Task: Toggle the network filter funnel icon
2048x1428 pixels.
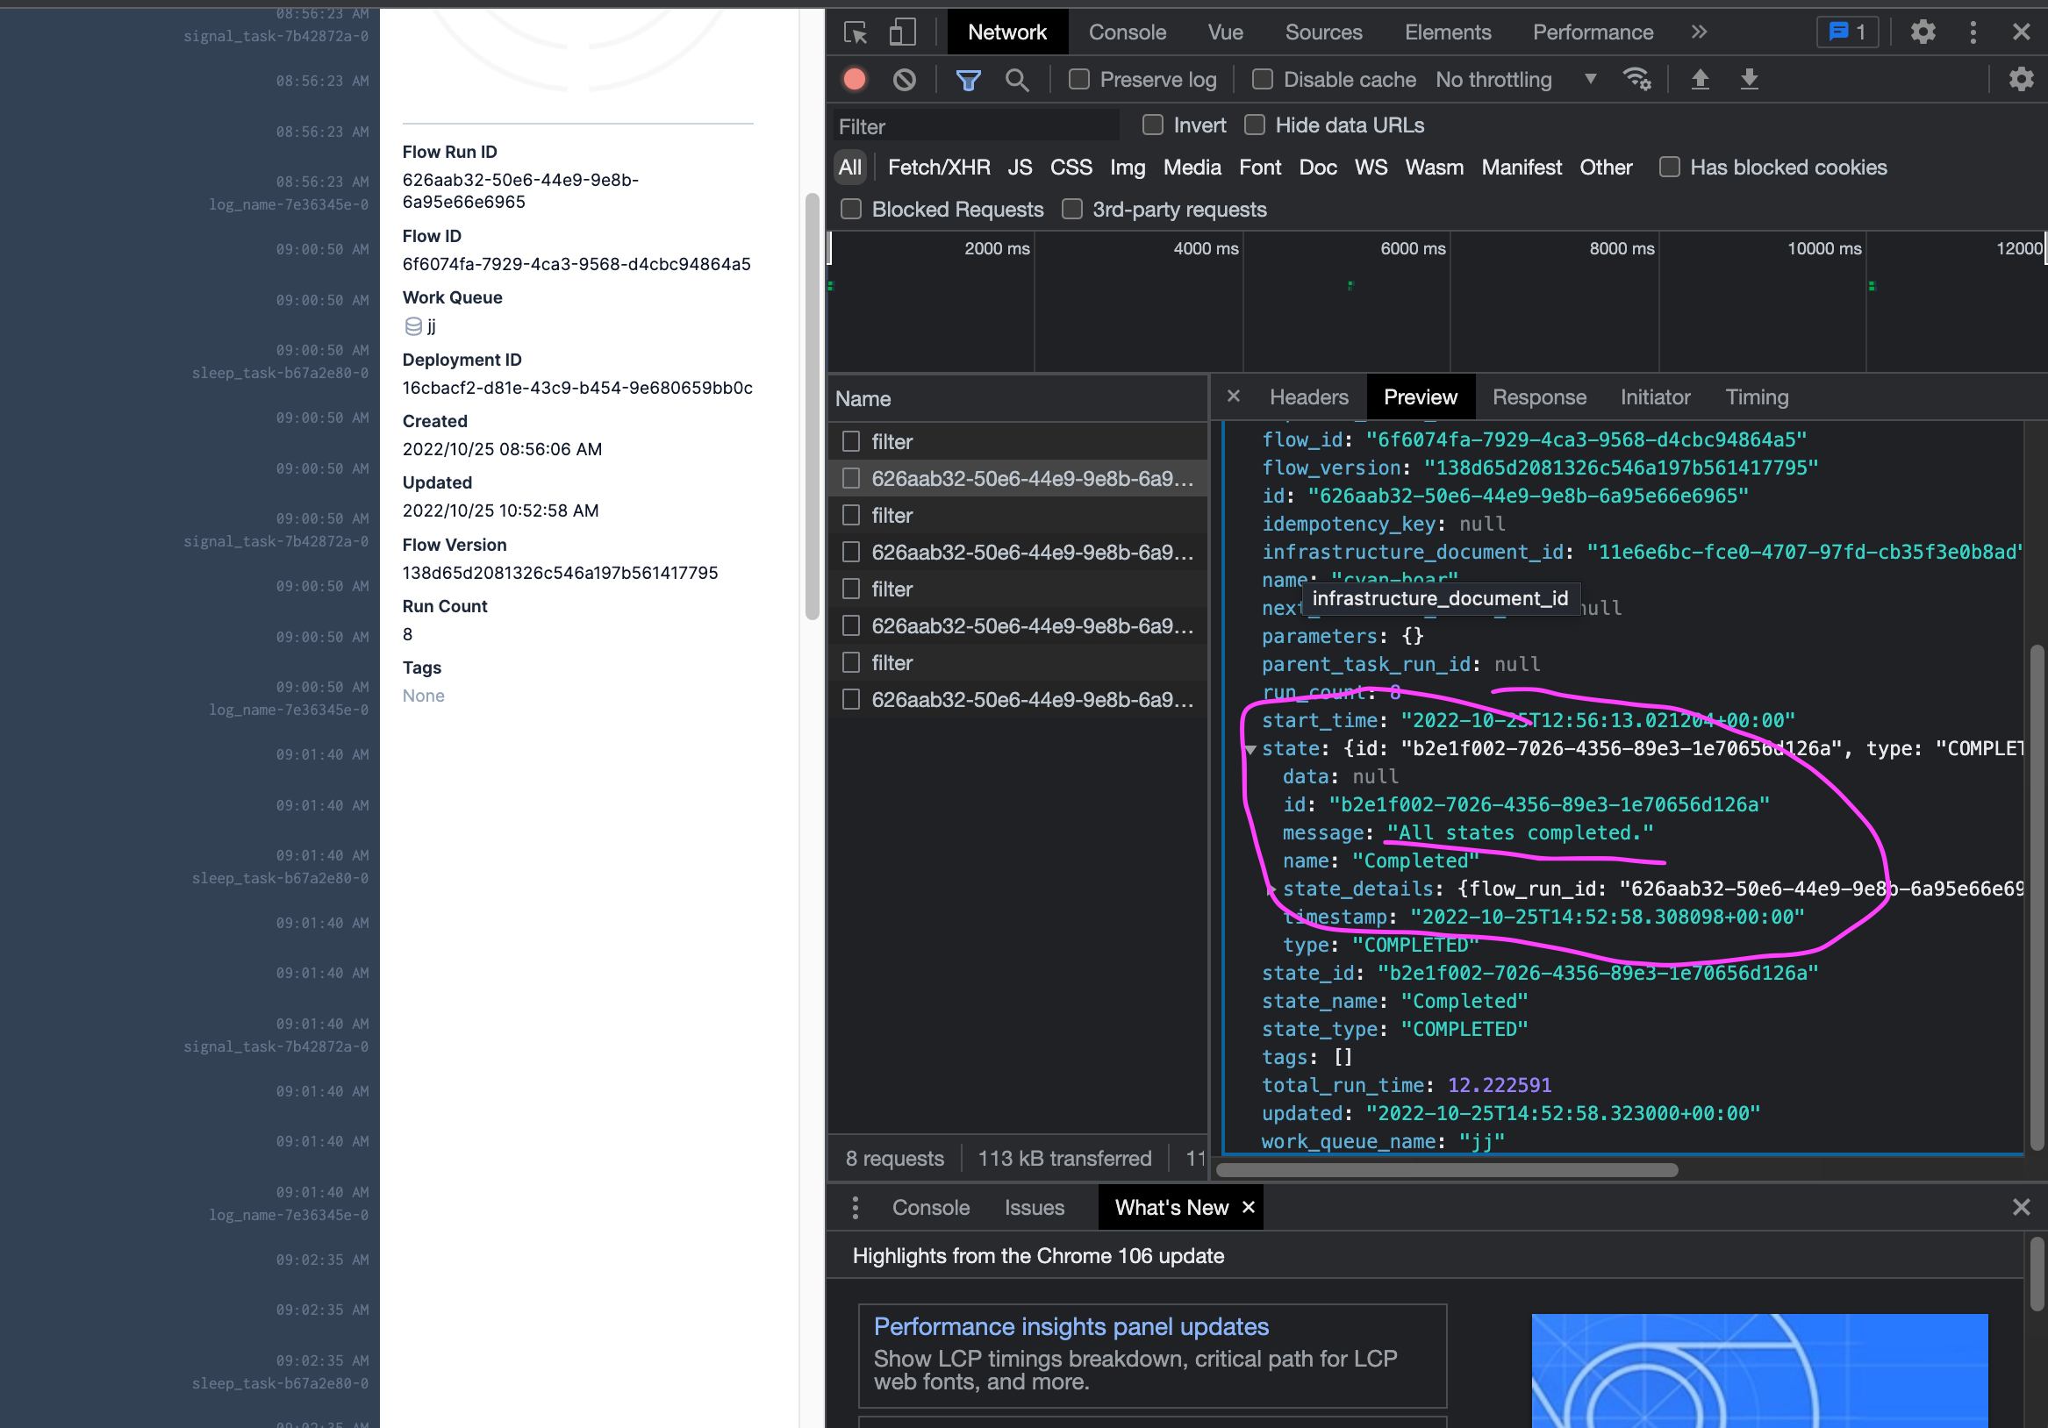Action: pos(968,81)
